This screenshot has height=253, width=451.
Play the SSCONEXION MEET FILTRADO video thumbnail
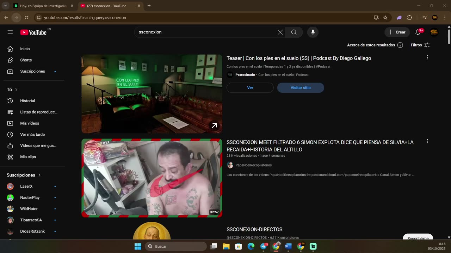tap(152, 178)
